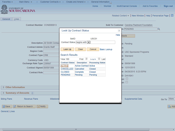The width and height of the screenshot is (175, 131).
Task: Select the CANCELLED contract status result
Action: [x=67, y=69]
